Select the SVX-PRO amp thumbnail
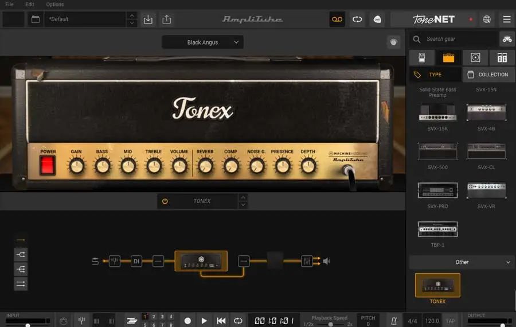 click(x=437, y=190)
